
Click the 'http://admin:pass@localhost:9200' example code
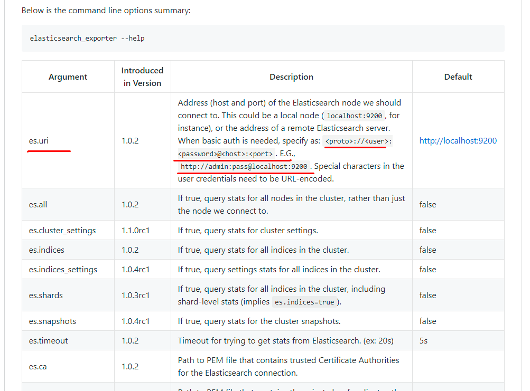pos(244,166)
